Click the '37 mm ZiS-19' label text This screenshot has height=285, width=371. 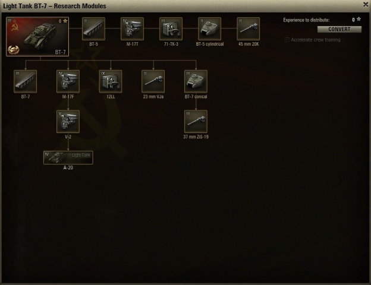pos(196,137)
